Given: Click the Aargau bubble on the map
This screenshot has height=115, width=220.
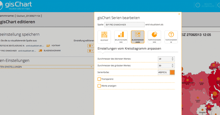Looking at the screenshot, I should point(202,80).
